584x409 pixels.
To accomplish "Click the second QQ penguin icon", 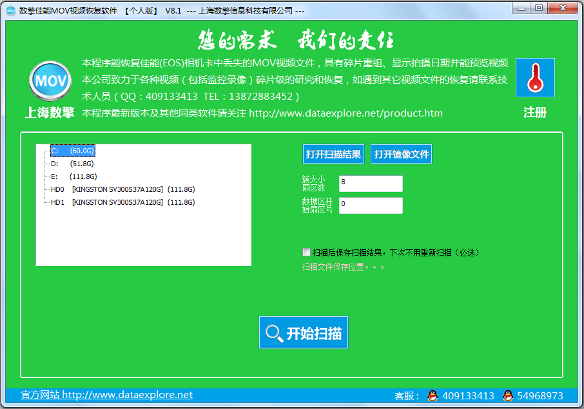I will click(508, 395).
